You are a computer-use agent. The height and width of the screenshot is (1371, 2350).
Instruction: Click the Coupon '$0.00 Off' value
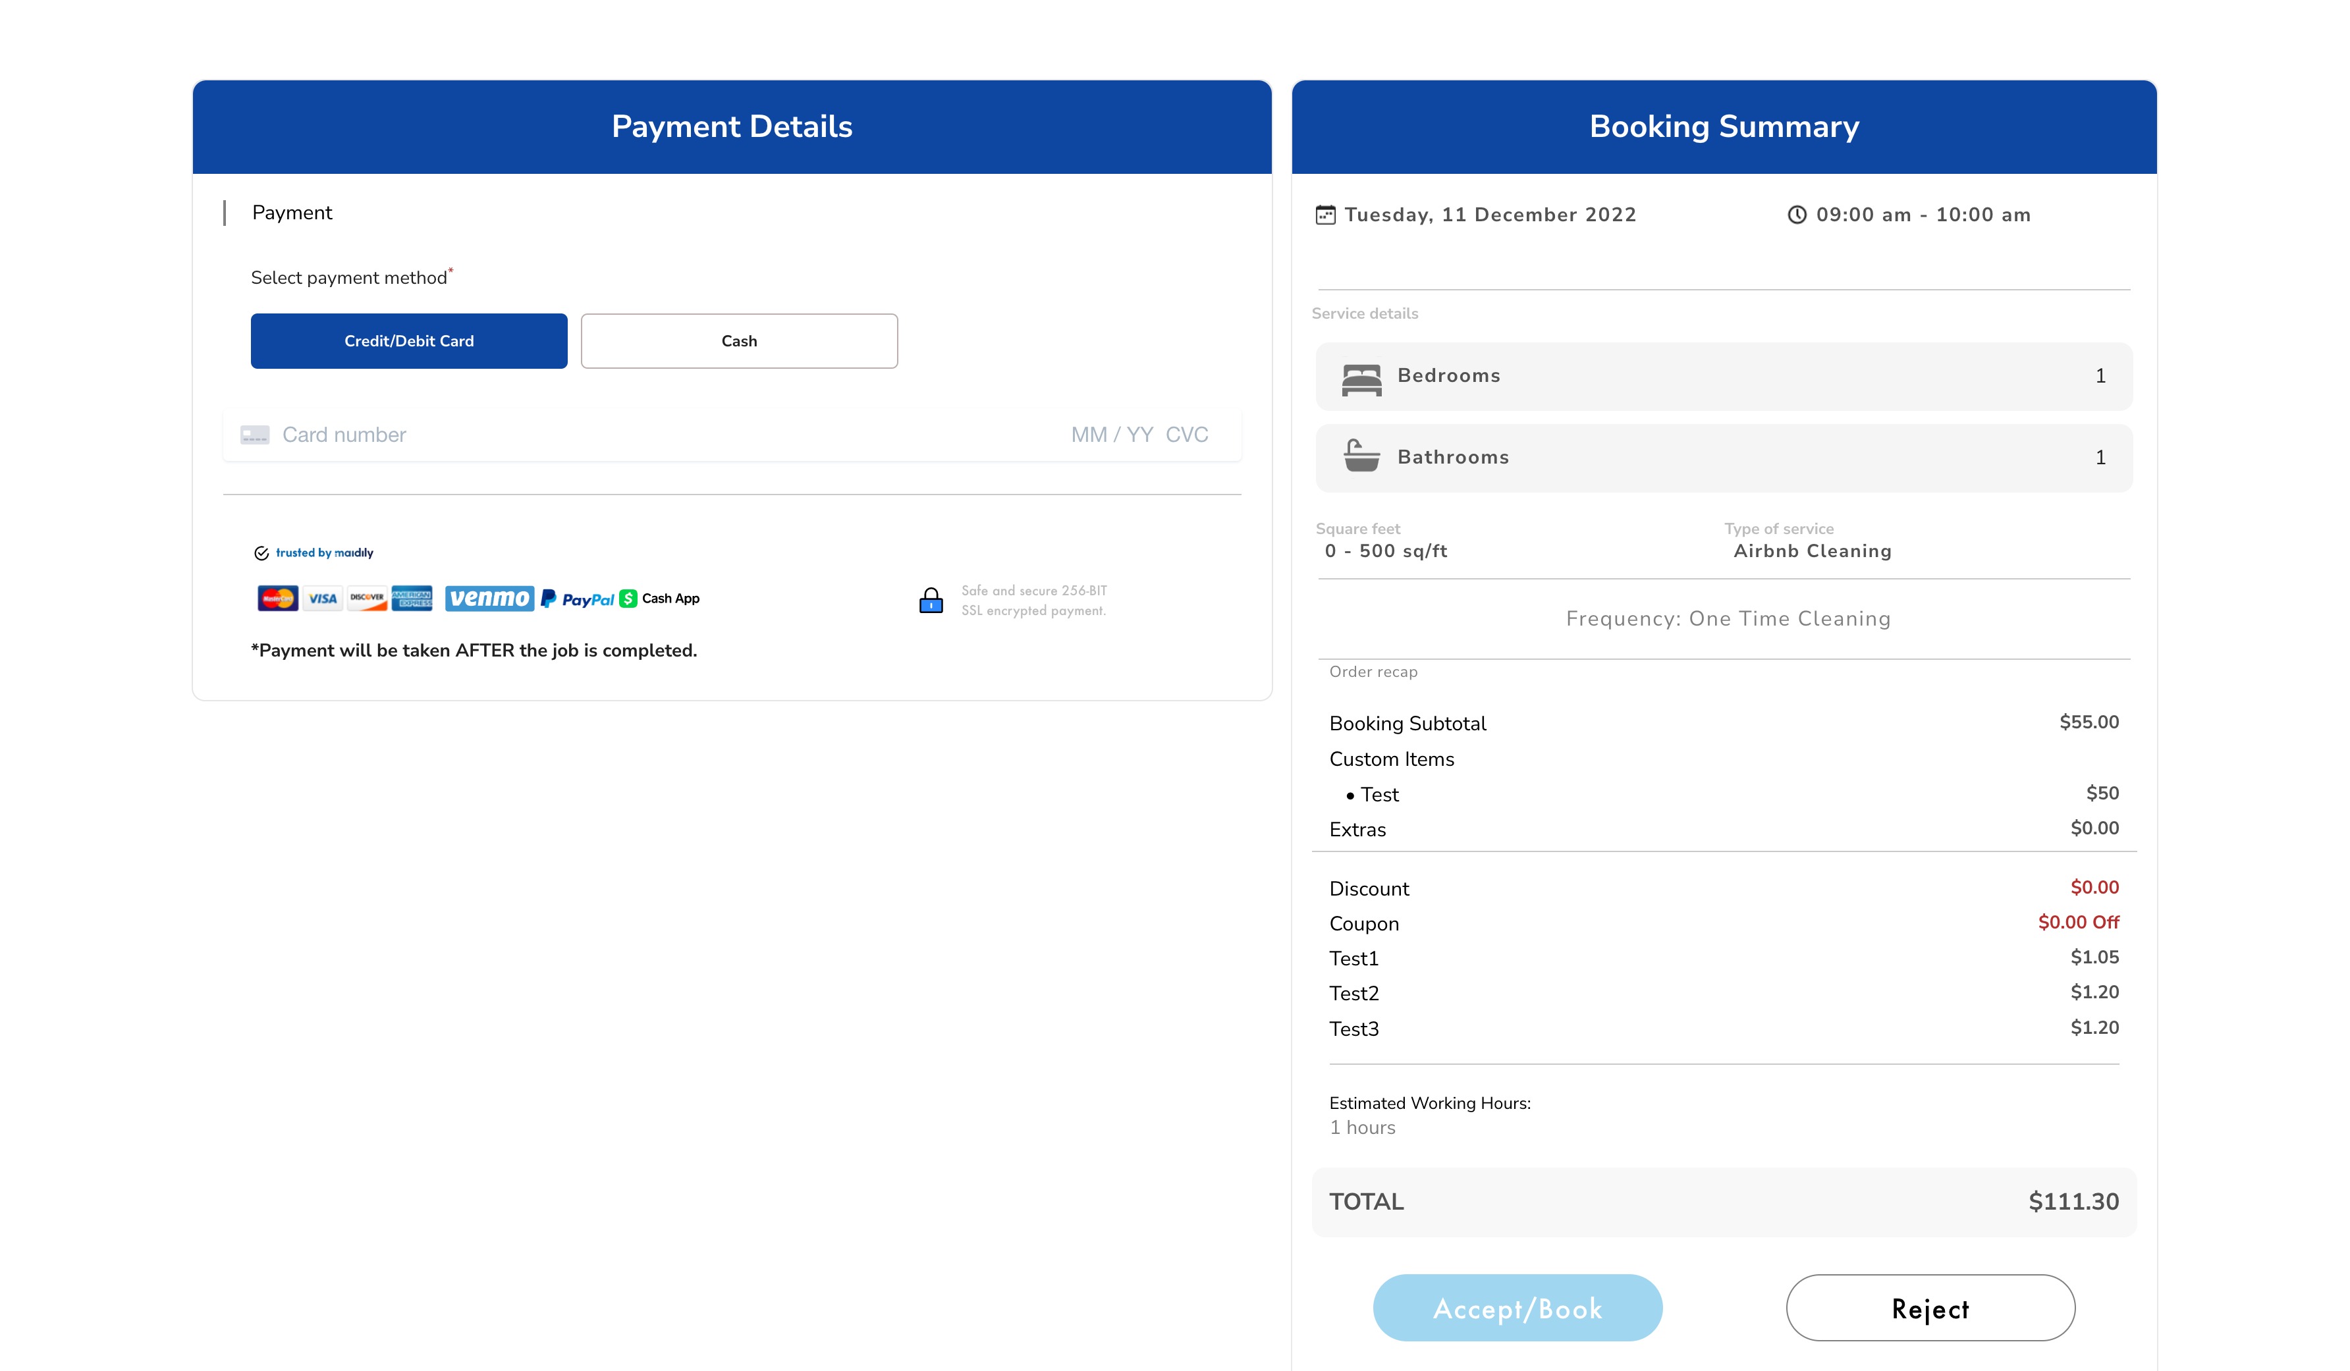coord(2079,923)
